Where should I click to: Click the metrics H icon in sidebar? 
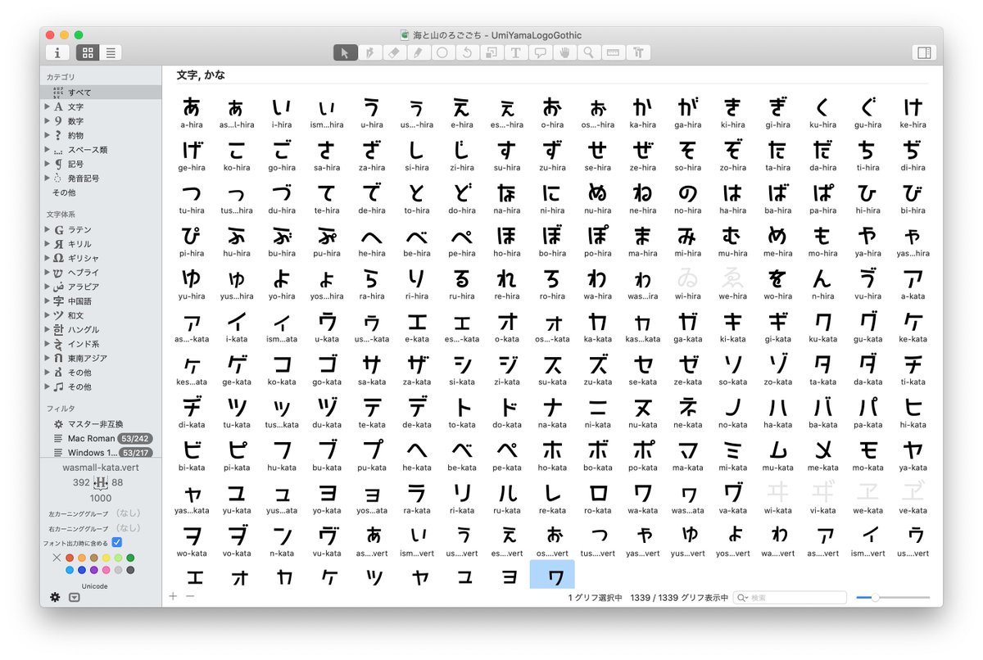tap(102, 482)
